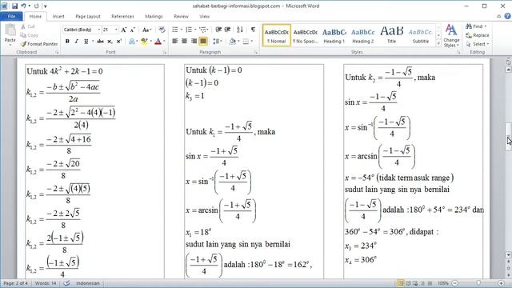Open the font color dropdown arrow
The width and height of the screenshot is (512, 288).
(164, 42)
